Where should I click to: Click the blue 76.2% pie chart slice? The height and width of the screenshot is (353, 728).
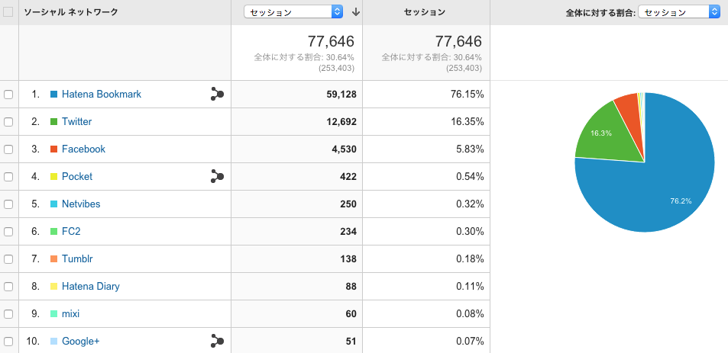coord(668,185)
